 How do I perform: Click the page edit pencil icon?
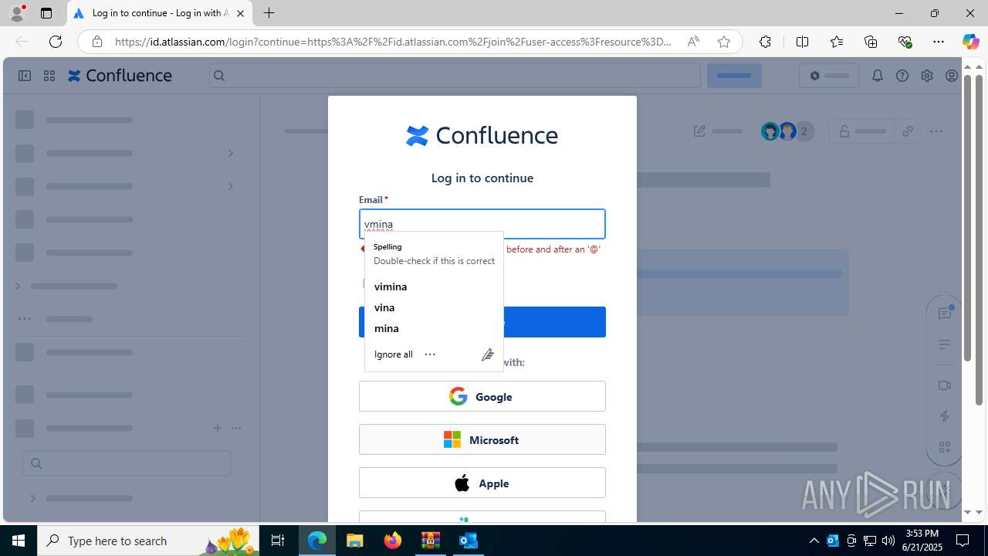tap(699, 131)
